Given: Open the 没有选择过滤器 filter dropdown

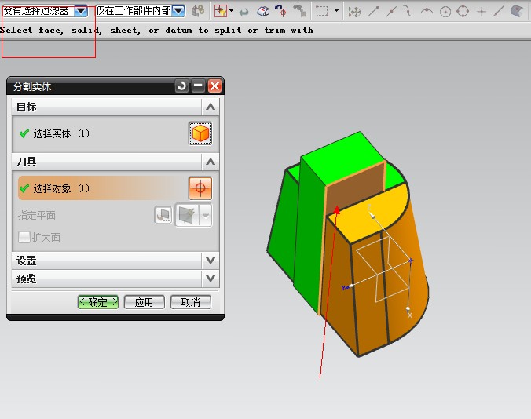Looking at the screenshot, I should [x=81, y=12].
